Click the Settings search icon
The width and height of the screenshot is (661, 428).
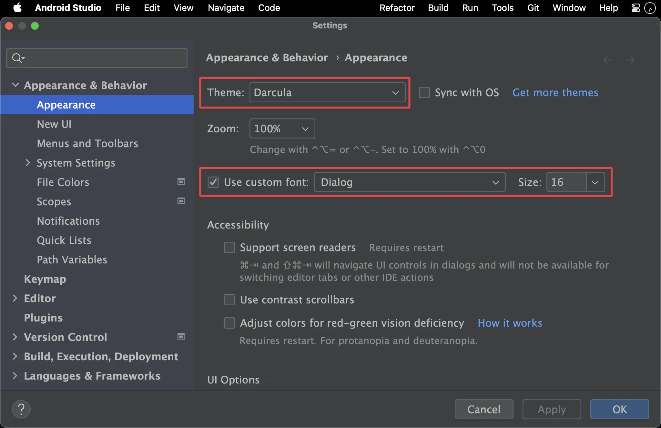tap(16, 57)
